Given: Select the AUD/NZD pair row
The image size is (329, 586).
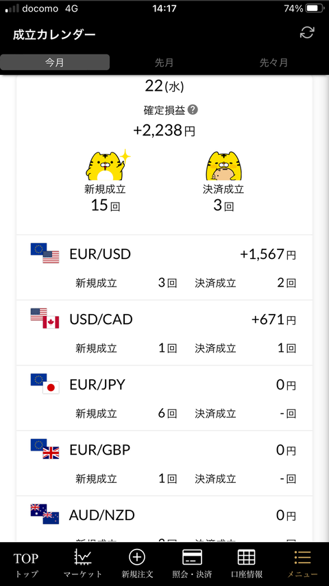Looking at the screenshot, I should pyautogui.click(x=164, y=519).
